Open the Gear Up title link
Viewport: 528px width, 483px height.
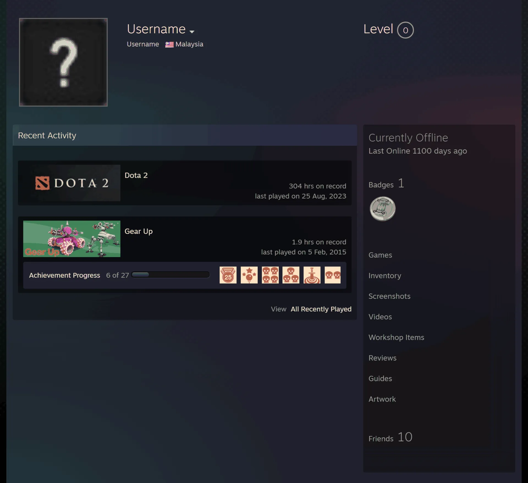click(x=139, y=231)
